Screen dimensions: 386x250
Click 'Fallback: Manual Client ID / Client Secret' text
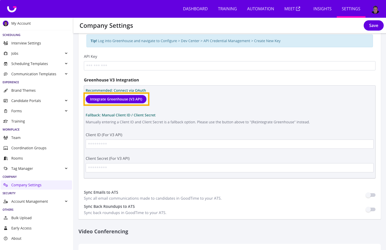pos(121,115)
